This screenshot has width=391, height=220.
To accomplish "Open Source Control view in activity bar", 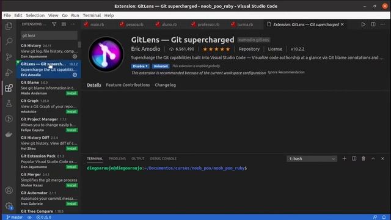I will coord(9,57).
